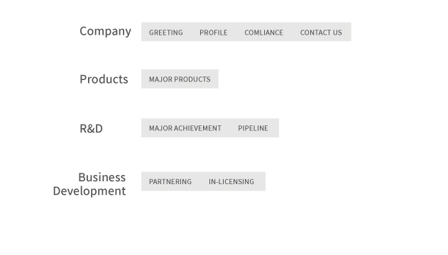Open the Products main menu heading
This screenshot has width=448, height=255.
click(x=104, y=79)
